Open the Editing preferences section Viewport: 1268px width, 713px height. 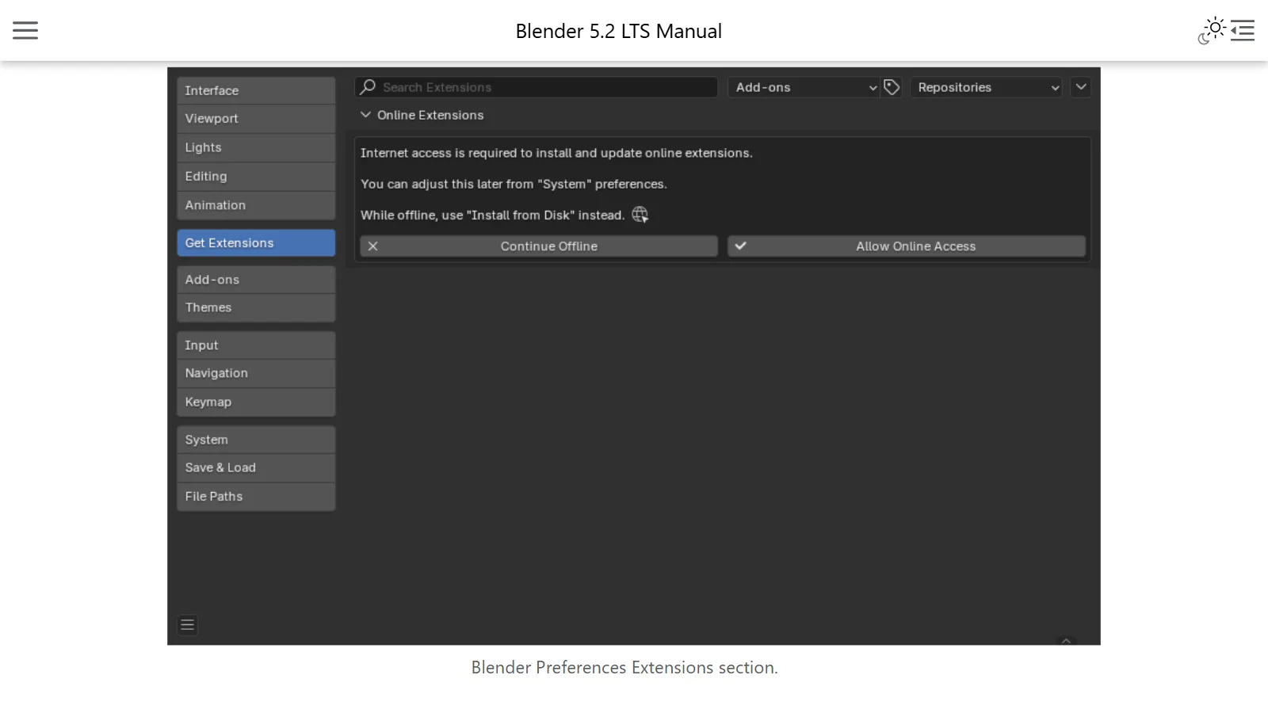click(x=256, y=176)
